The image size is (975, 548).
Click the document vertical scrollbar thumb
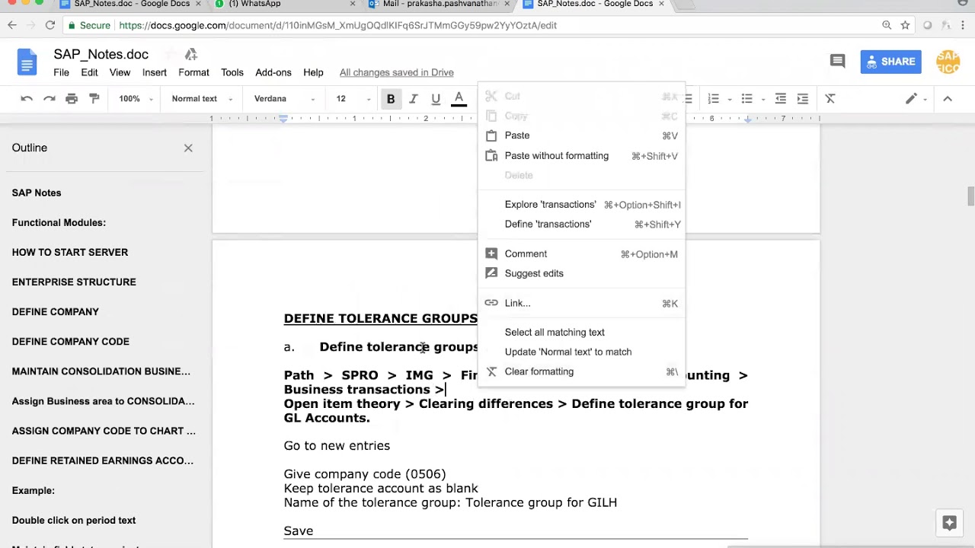pos(970,196)
